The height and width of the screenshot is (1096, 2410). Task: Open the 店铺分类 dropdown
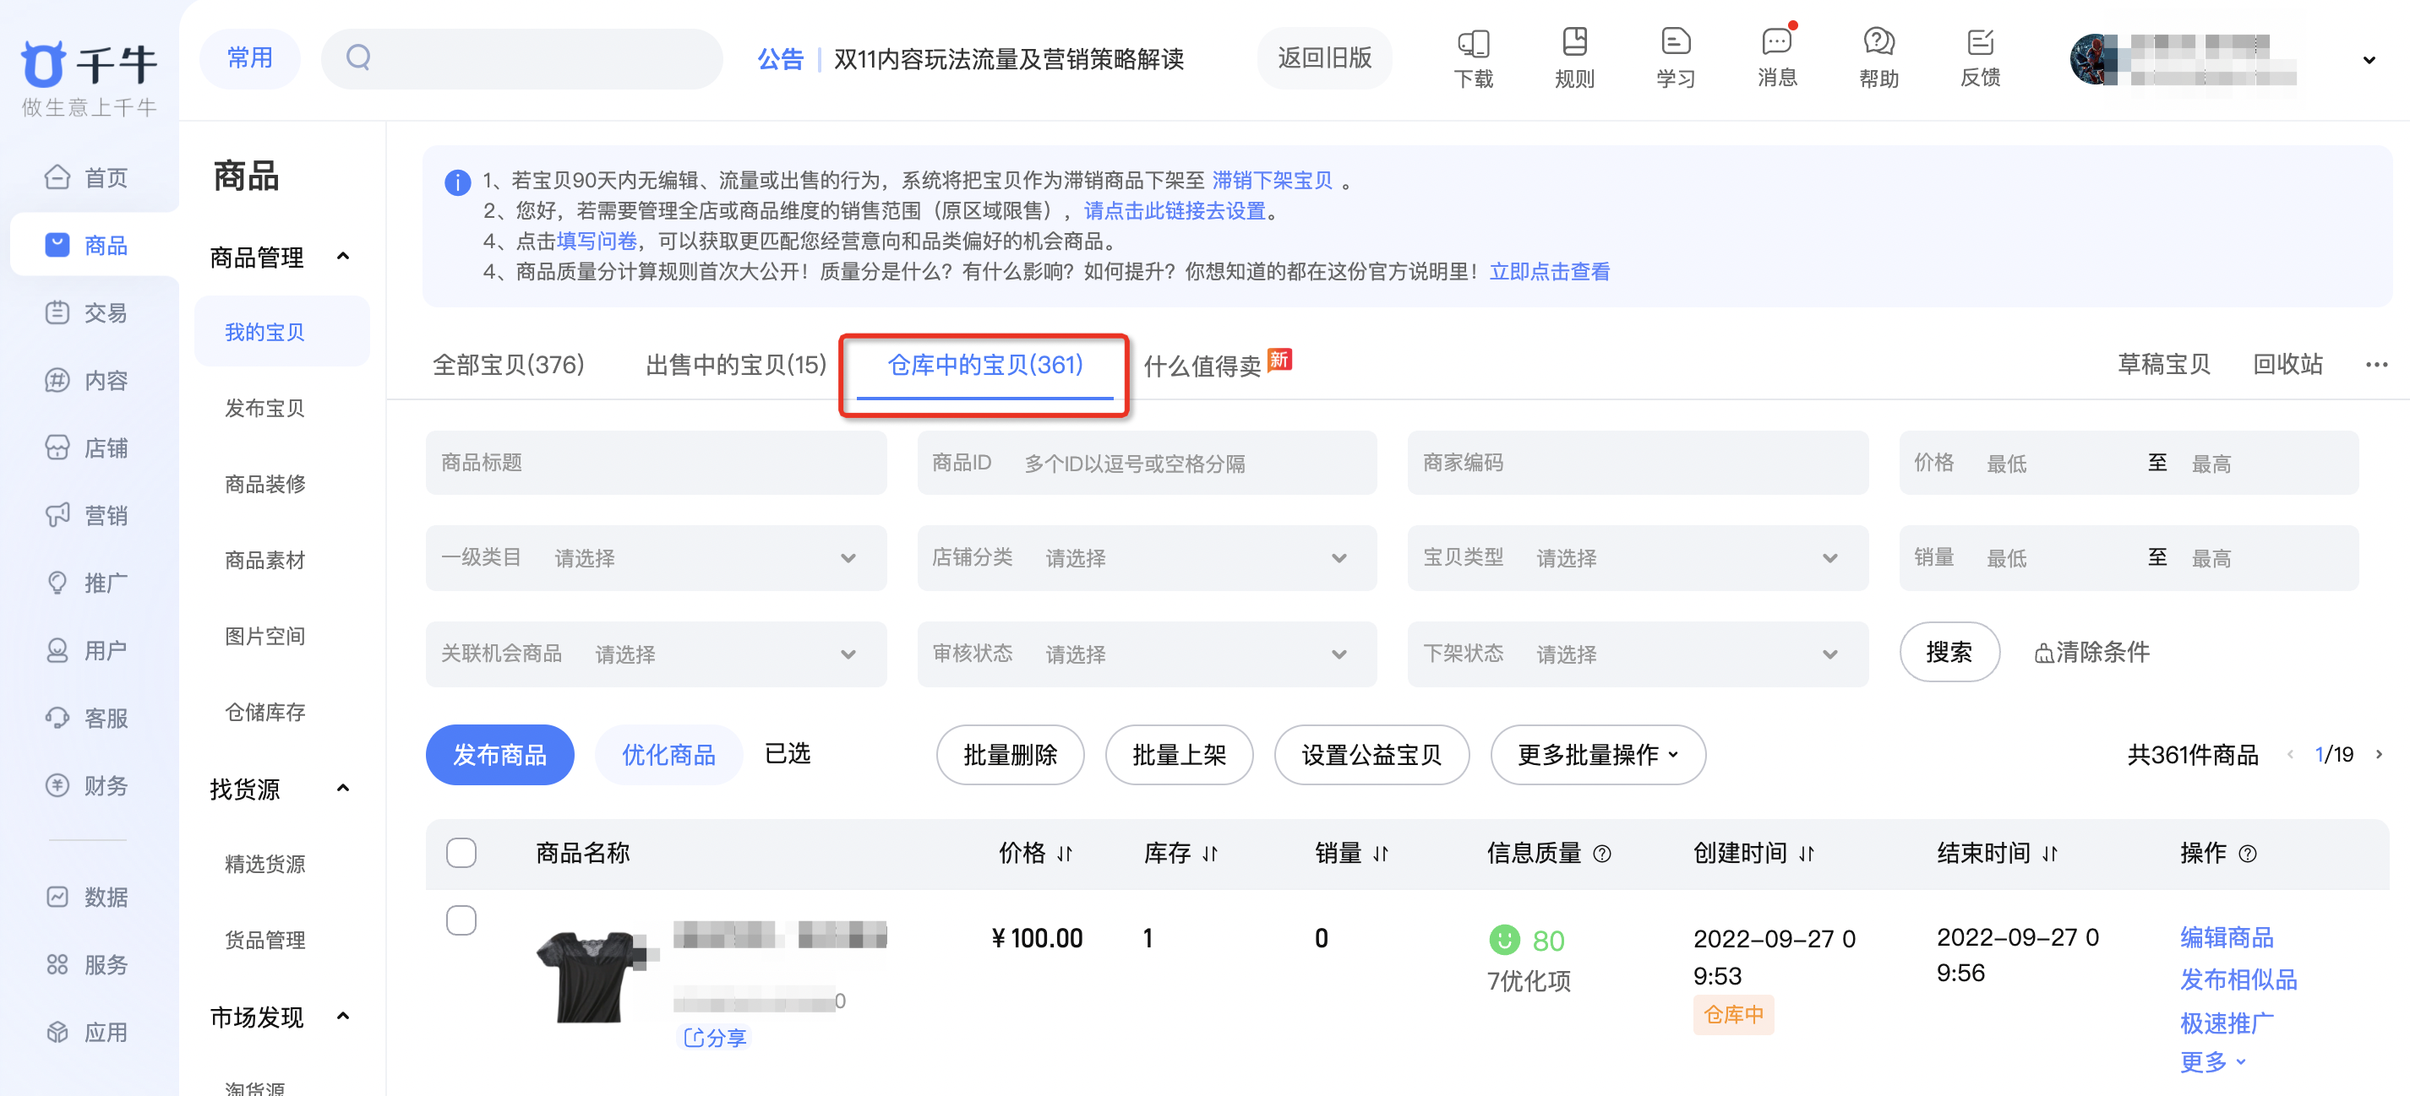click(1147, 558)
